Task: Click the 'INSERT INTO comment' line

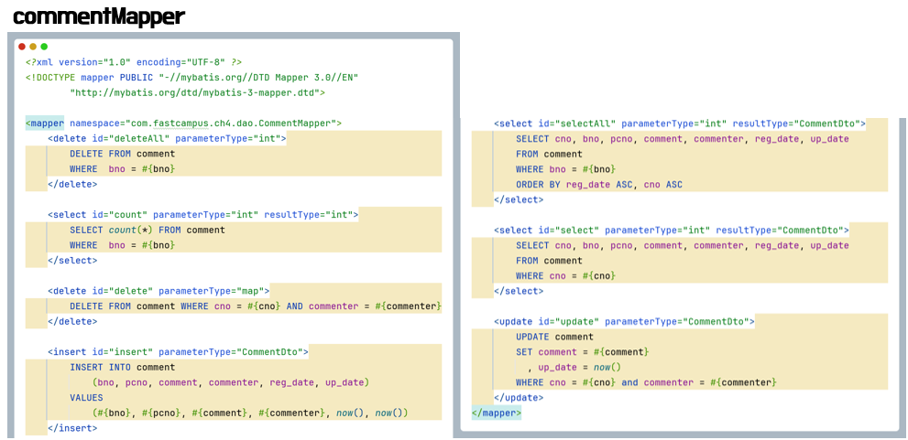Action: [122, 367]
